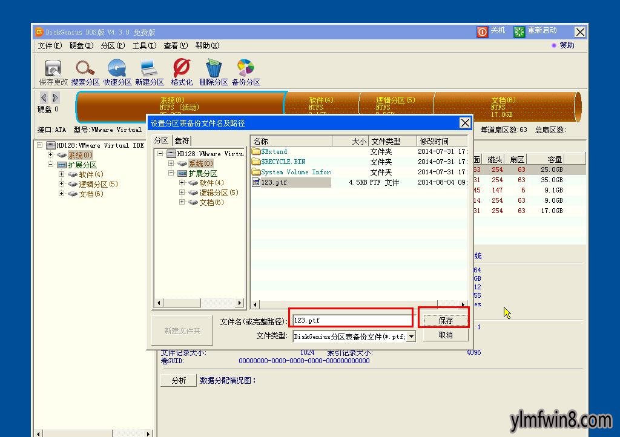Collapse 扩展分区 node in dialog tree
Viewport: 620px width, 437px height.
click(171, 173)
